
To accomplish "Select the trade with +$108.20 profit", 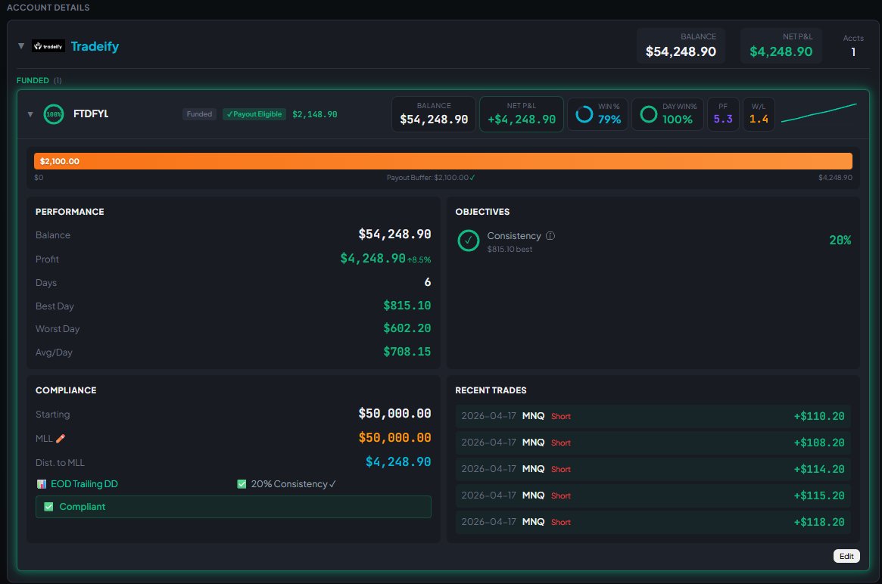I will (x=653, y=443).
